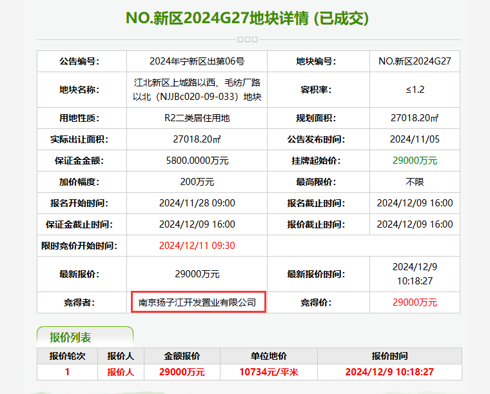490x394 pixels.
Task: Click the 保证金截止时间 value 2024/12/09 16:00
Action: (197, 224)
